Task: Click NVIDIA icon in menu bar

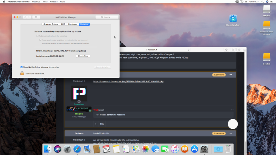Action: pos(237,2)
